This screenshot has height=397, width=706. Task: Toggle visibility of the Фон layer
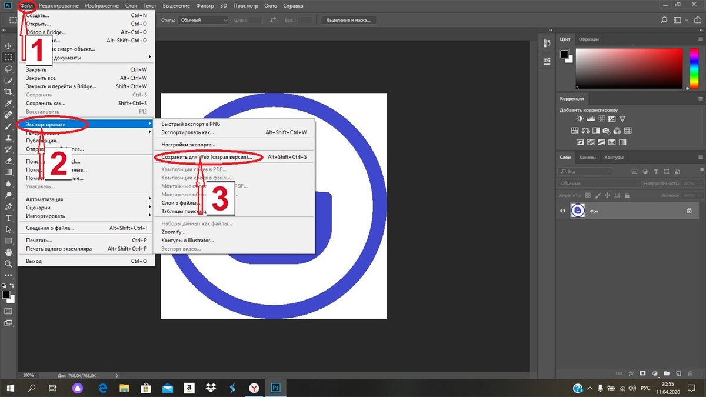563,211
